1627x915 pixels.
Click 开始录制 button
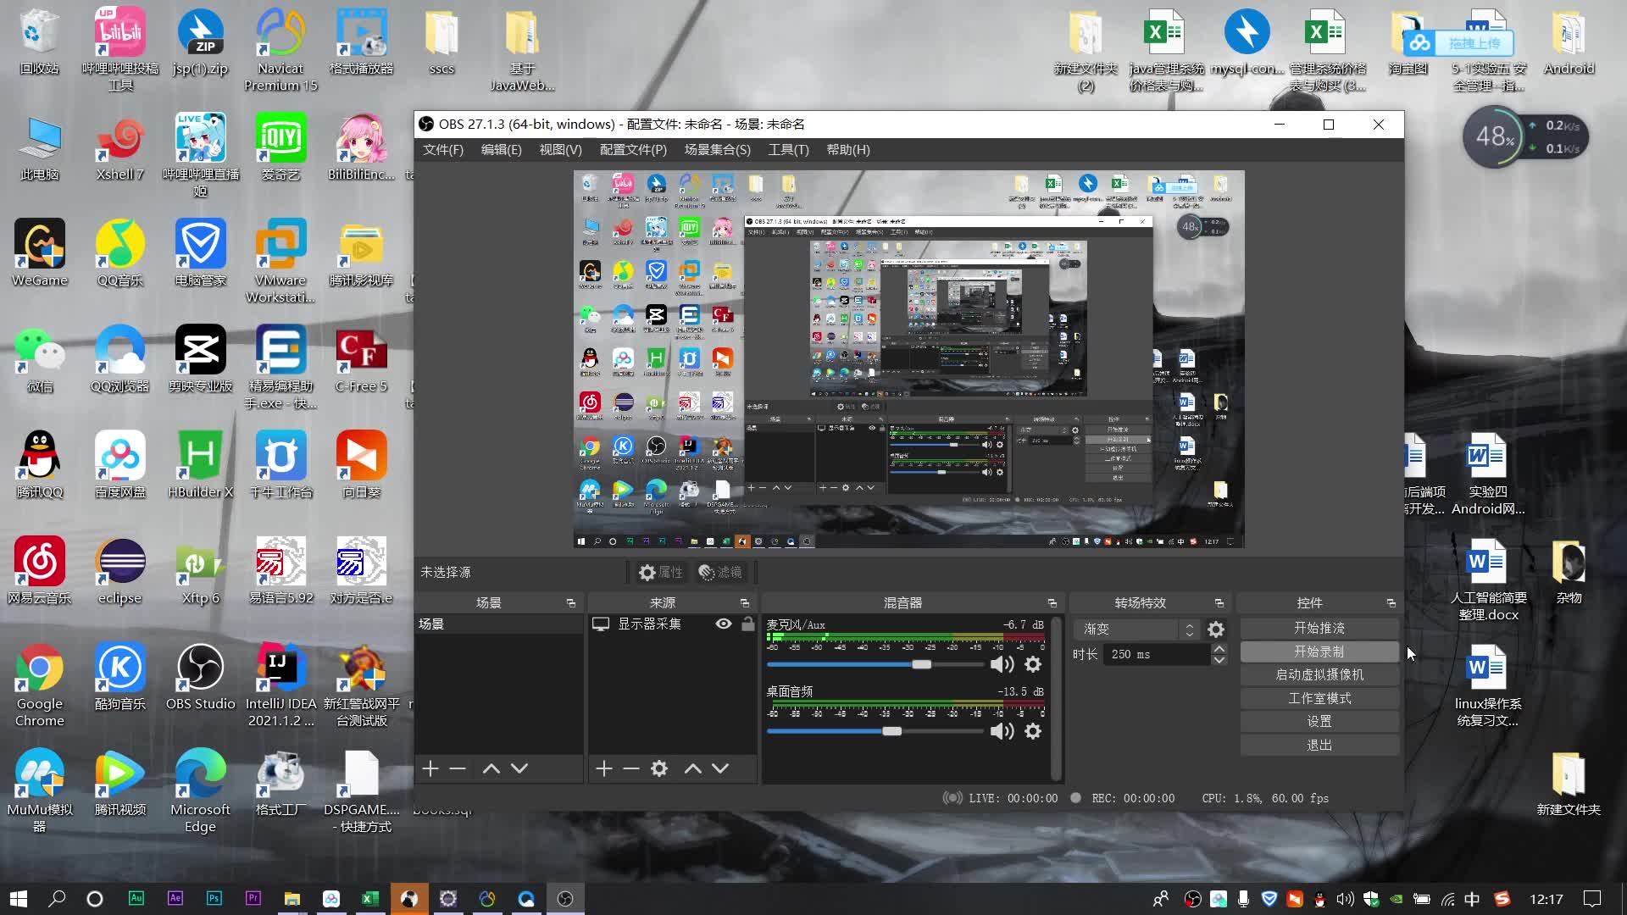[1319, 652]
